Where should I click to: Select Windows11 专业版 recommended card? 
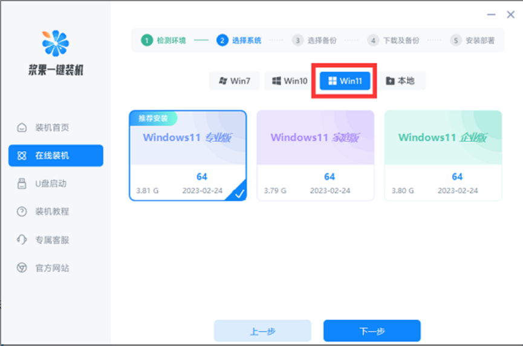pyautogui.click(x=188, y=155)
